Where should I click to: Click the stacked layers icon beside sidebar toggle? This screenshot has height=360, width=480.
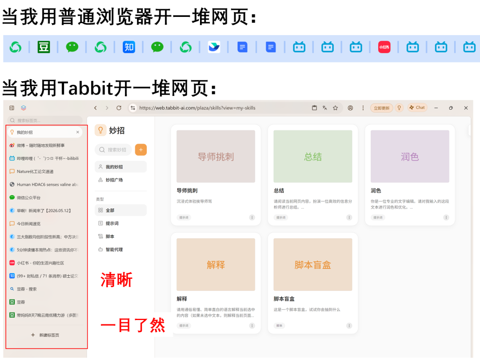click(24, 108)
